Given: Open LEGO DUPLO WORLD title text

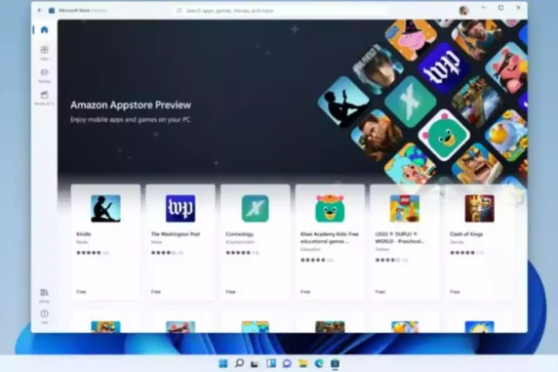Looking at the screenshot, I should pos(399,237).
